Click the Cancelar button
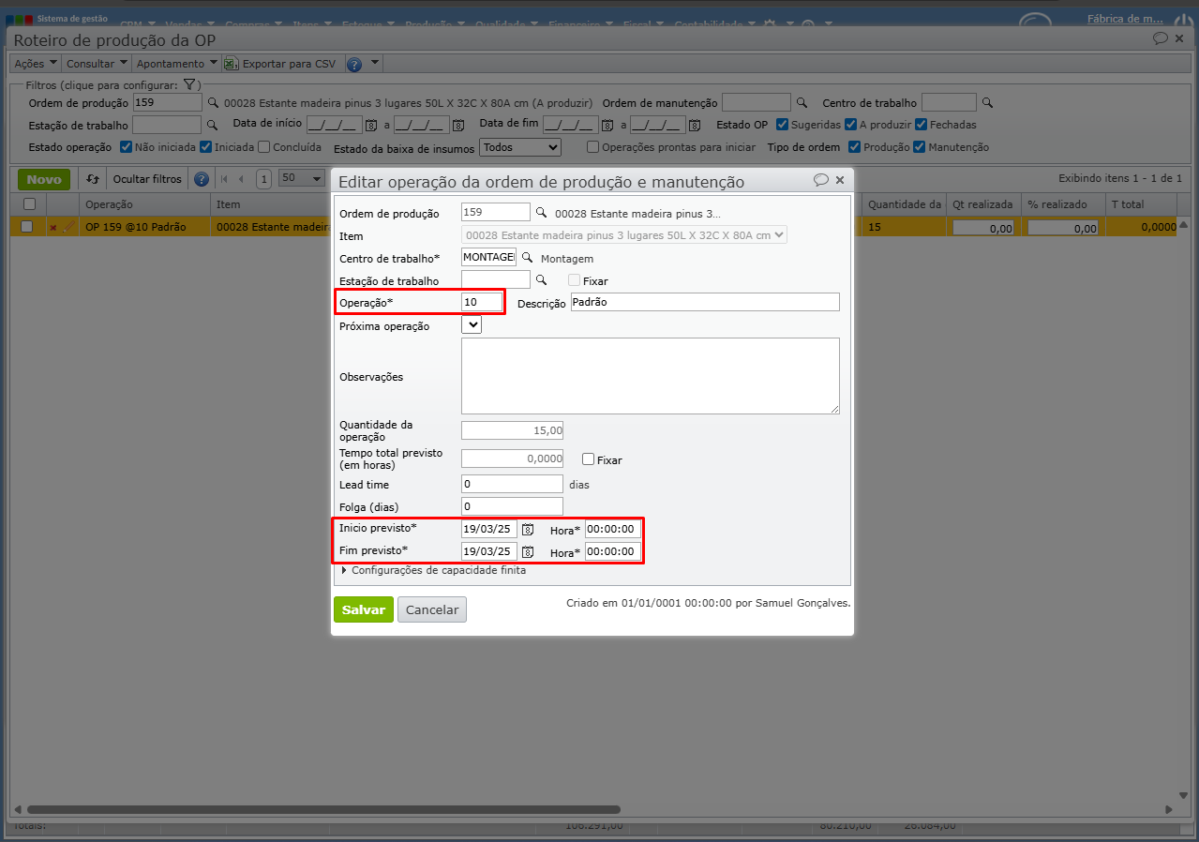Viewport: 1199px width, 842px height. click(432, 609)
